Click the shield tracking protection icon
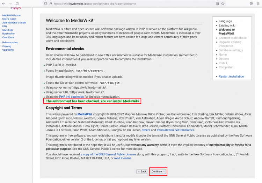Screen dimensions: 262x183 click(x=45, y=3)
